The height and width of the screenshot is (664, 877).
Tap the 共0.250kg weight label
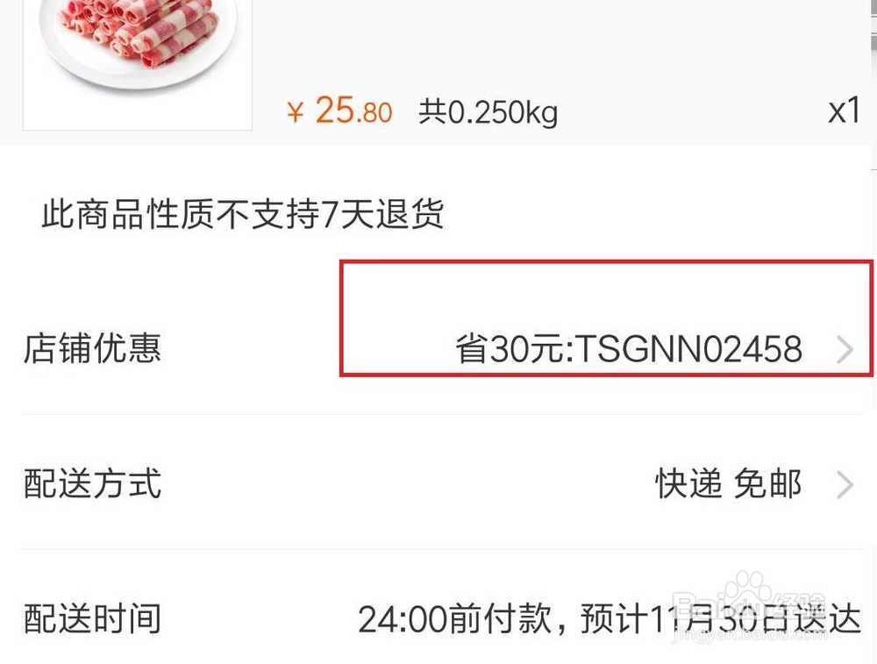(x=488, y=112)
